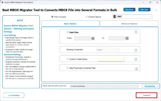Open the From date calendar picker
The image size is (161, 101).
93,38
